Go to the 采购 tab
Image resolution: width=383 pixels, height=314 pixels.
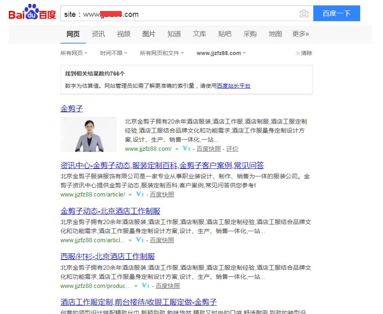(250, 34)
